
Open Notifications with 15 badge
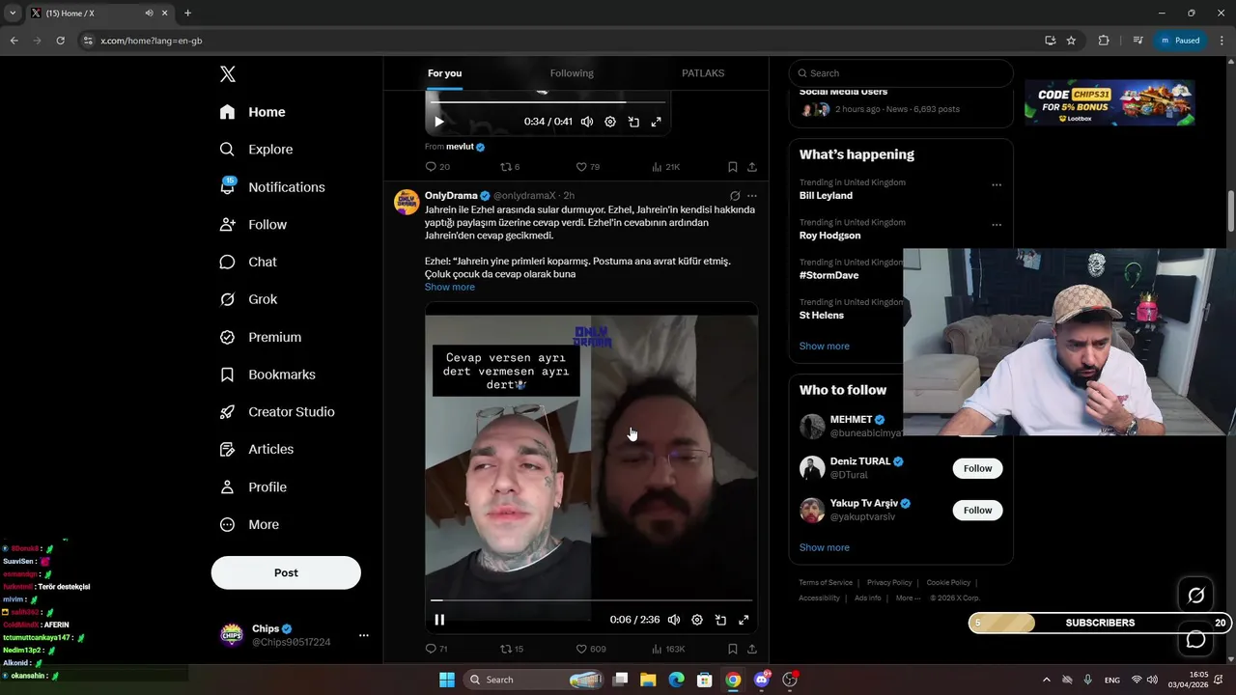pyautogui.click(x=272, y=187)
